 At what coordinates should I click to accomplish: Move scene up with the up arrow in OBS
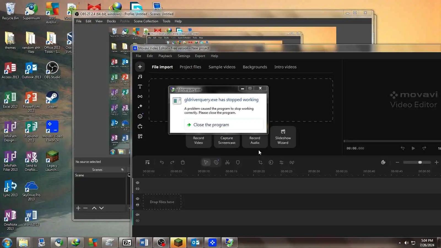point(94,208)
